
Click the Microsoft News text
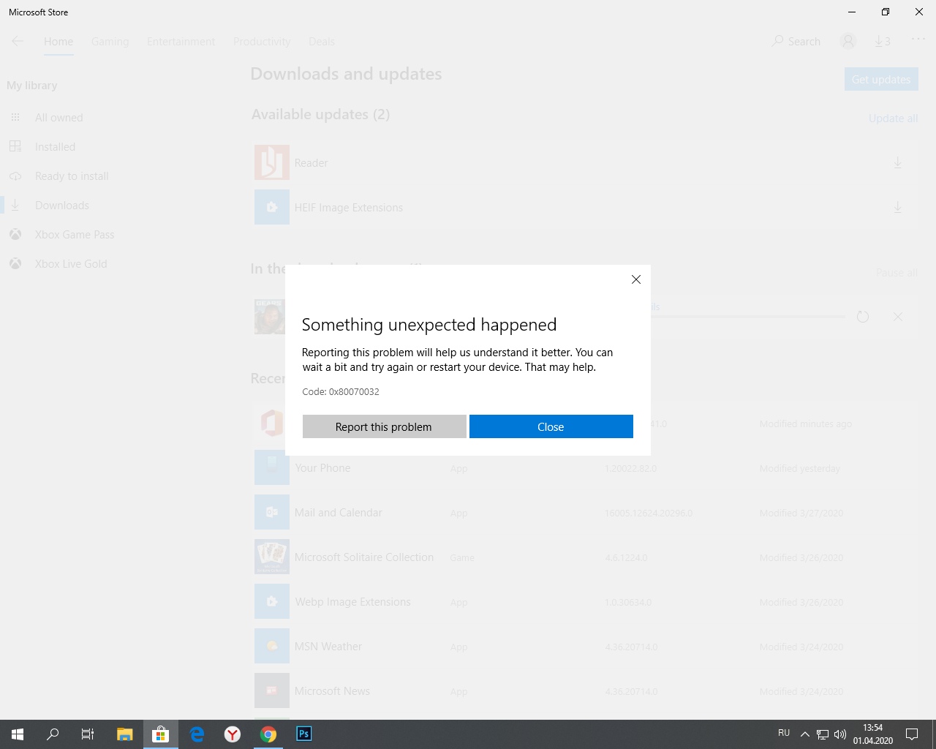332,691
